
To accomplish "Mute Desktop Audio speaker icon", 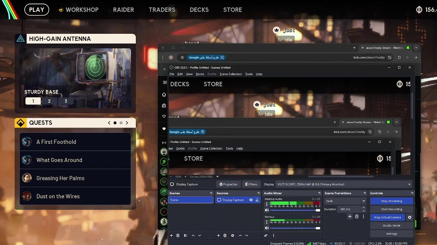I will [267, 210].
